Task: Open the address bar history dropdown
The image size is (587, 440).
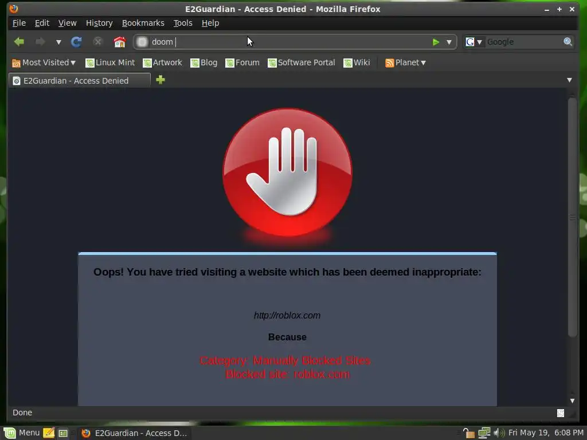Action: [449, 42]
